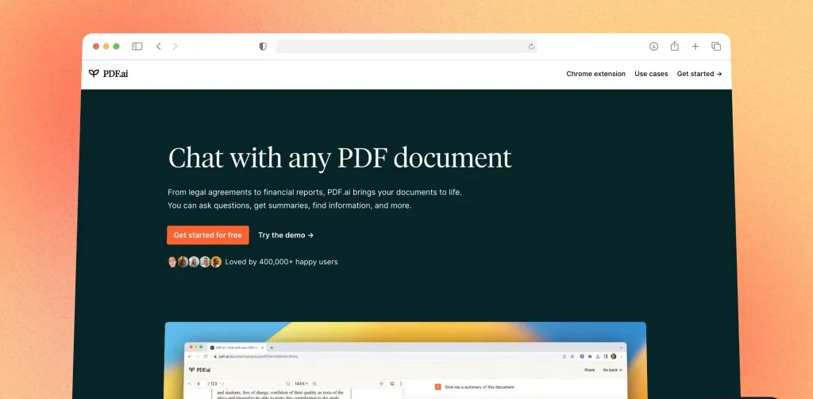Open the Chrome extension nav link

[595, 74]
